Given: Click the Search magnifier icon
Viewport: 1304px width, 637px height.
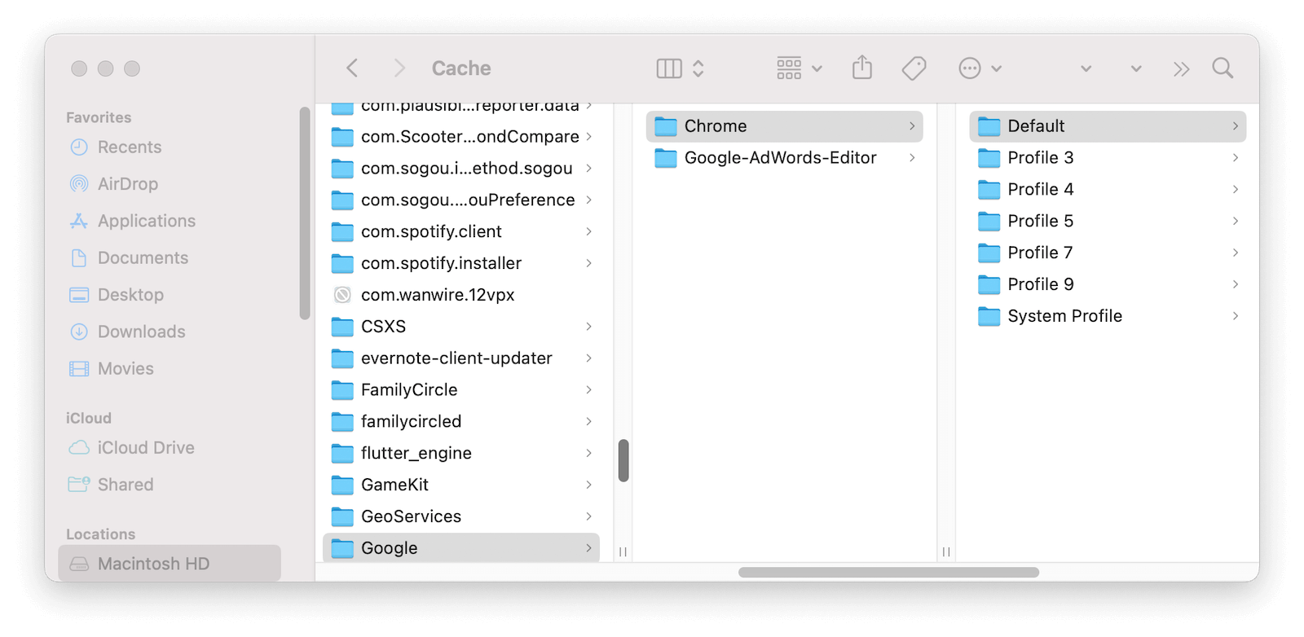Looking at the screenshot, I should [1222, 68].
